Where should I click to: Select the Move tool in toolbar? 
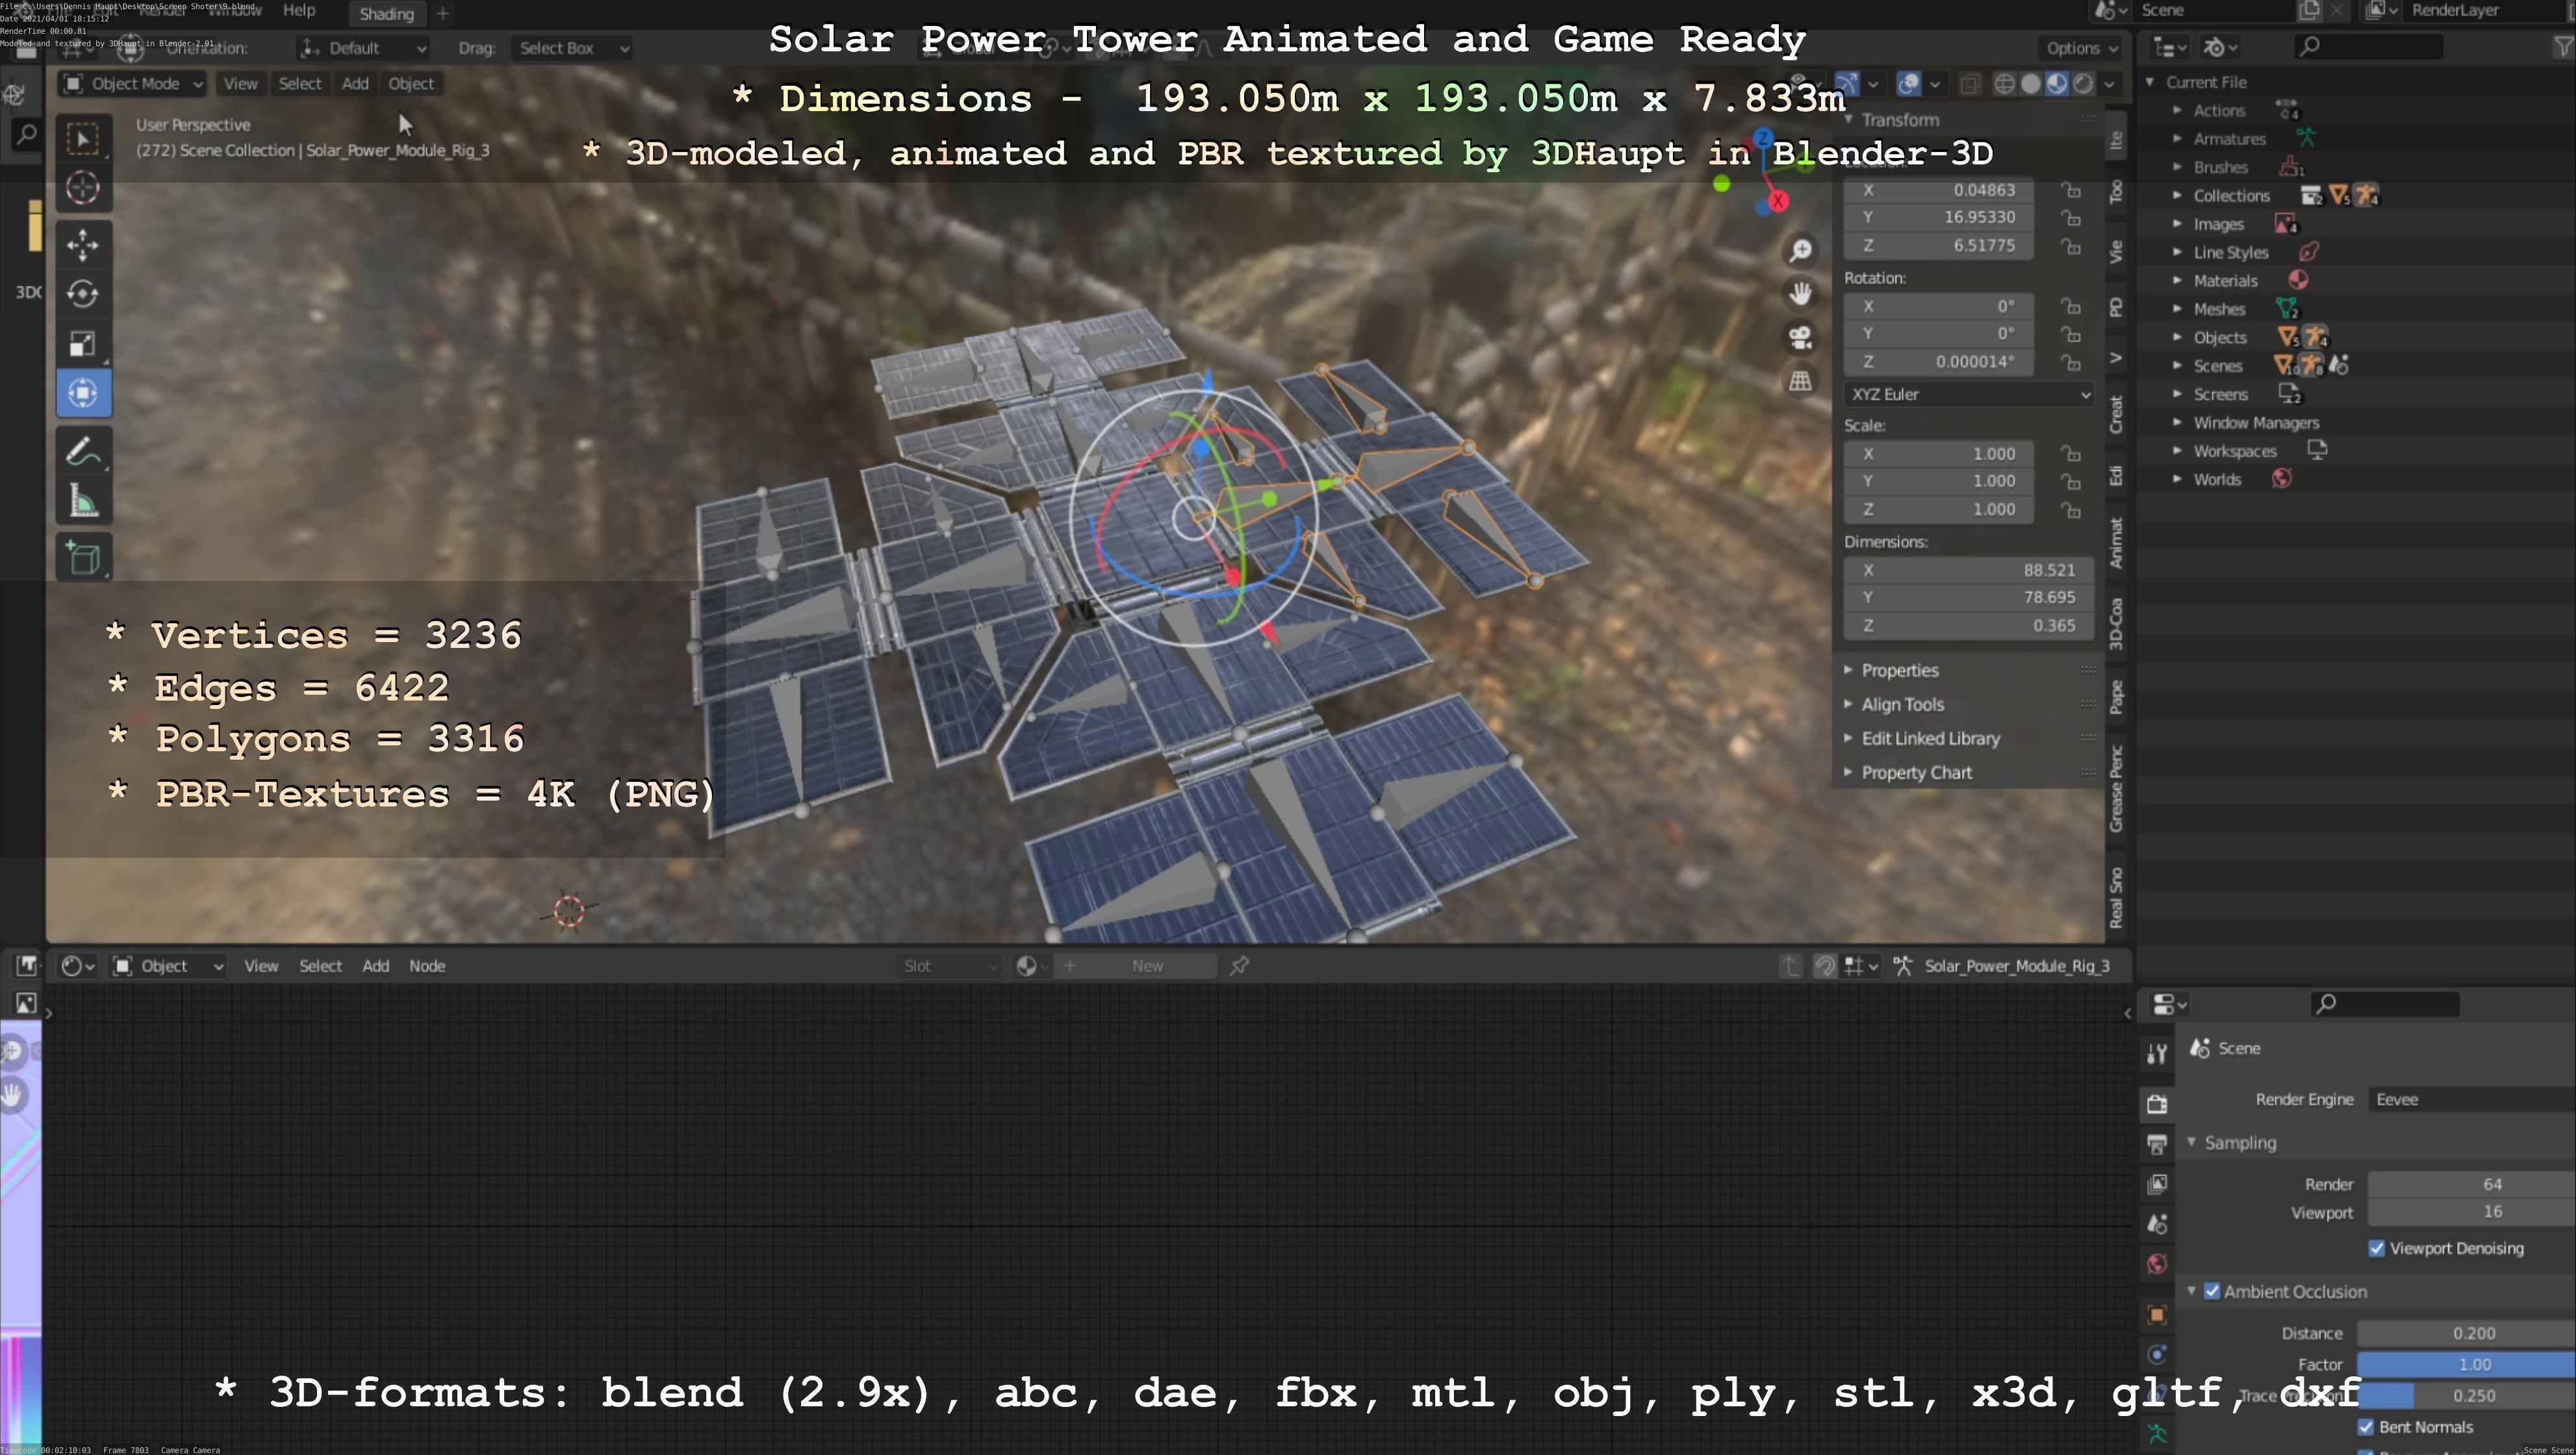[83, 244]
